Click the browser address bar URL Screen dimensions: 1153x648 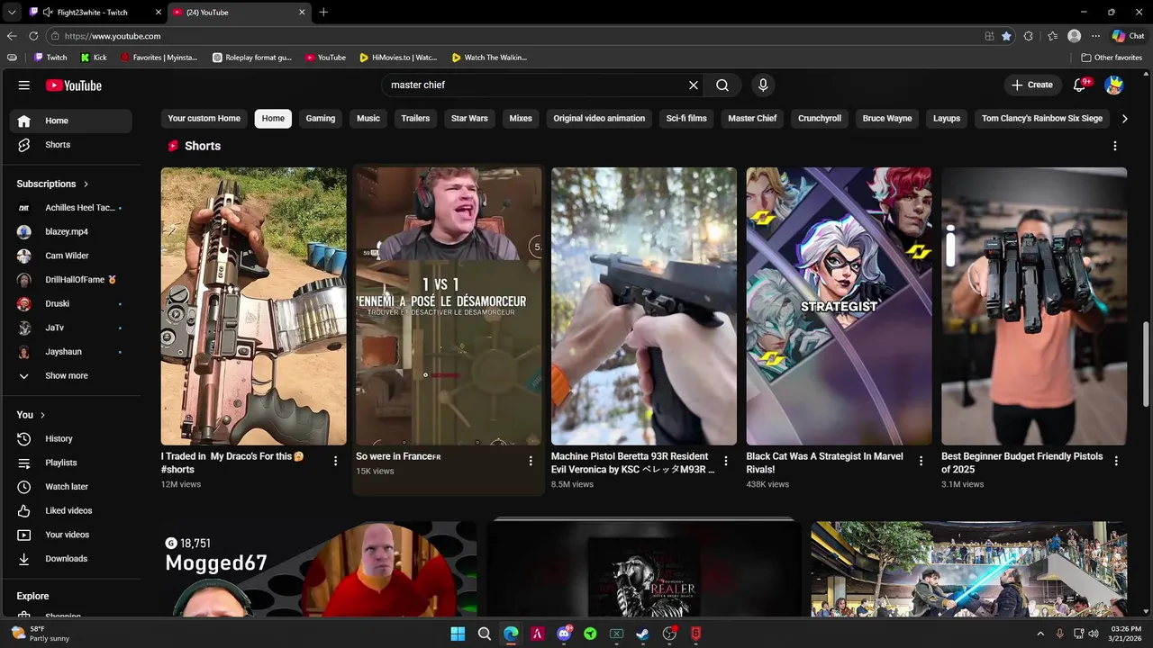point(113,36)
